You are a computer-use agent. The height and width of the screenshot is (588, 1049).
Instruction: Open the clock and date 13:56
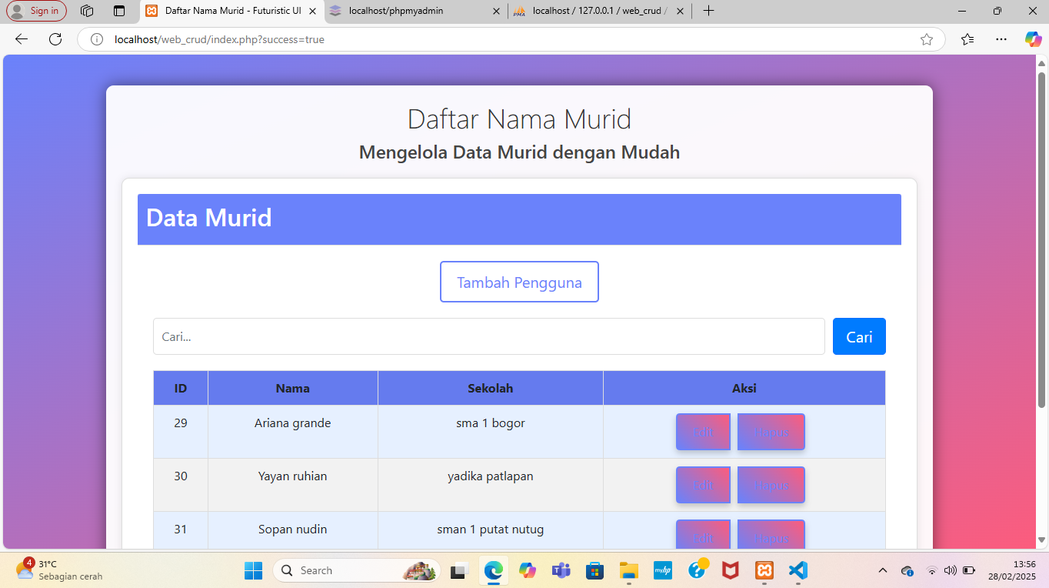[x=1012, y=570]
